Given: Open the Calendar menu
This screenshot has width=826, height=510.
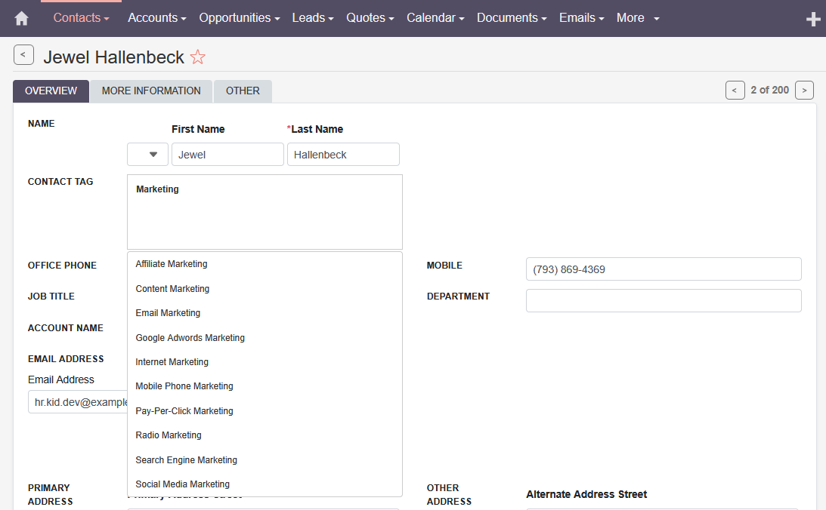Looking at the screenshot, I should [435, 18].
